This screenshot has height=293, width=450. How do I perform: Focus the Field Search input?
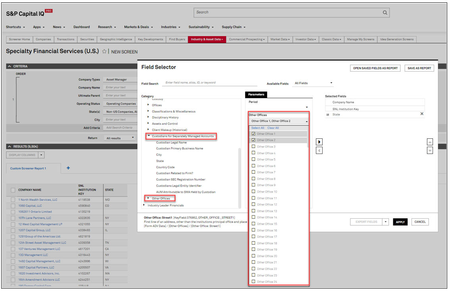point(210,83)
